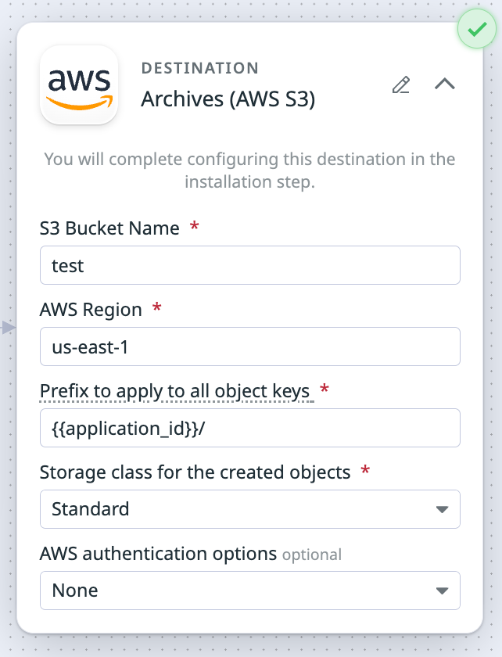The width and height of the screenshot is (502, 657).
Task: Click the Storage class label text
Action: click(x=195, y=472)
